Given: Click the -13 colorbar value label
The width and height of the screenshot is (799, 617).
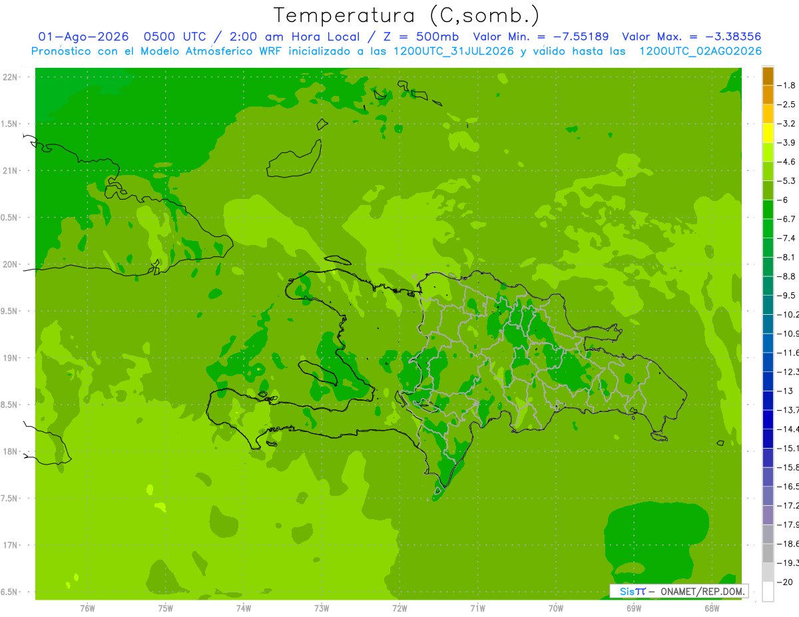Looking at the screenshot, I should click(784, 390).
